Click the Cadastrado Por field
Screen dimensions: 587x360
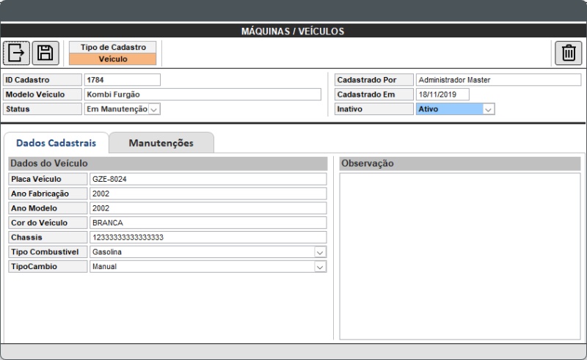(x=498, y=80)
